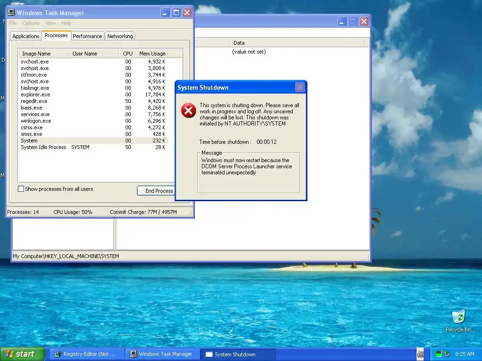The image size is (482, 361).
Task: Switch to the Performance tab
Action: click(87, 36)
